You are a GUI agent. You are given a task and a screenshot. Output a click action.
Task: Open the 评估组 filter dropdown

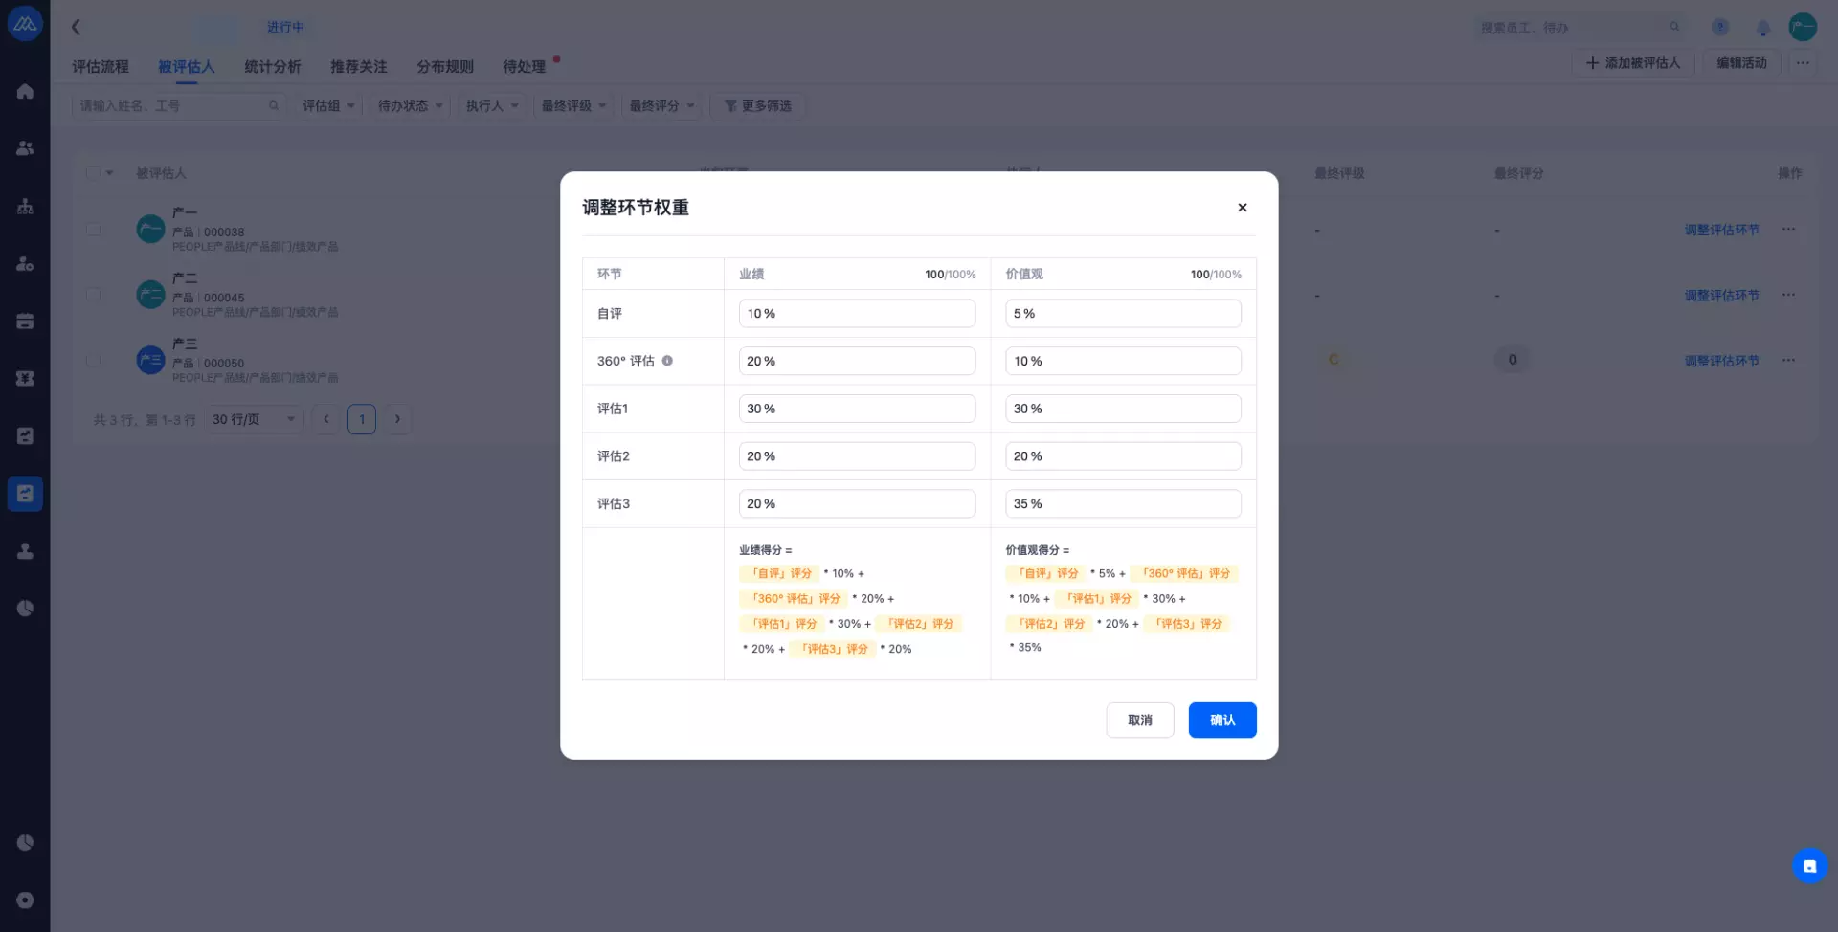tap(328, 106)
